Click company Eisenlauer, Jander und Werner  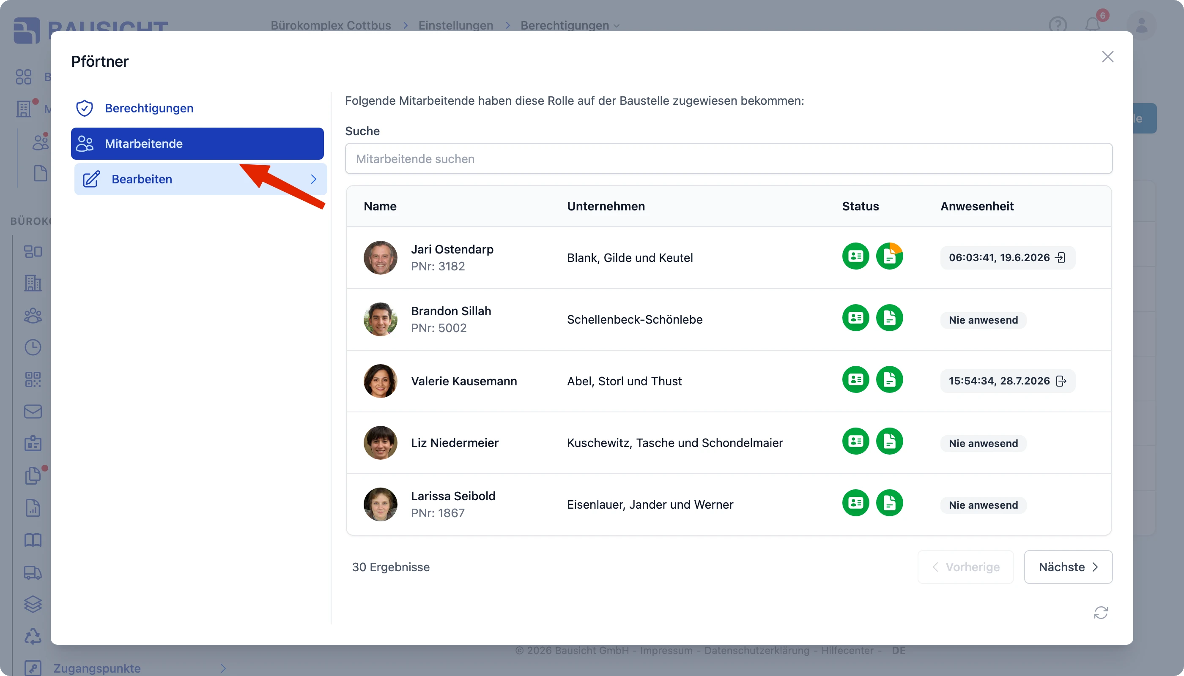click(x=650, y=505)
